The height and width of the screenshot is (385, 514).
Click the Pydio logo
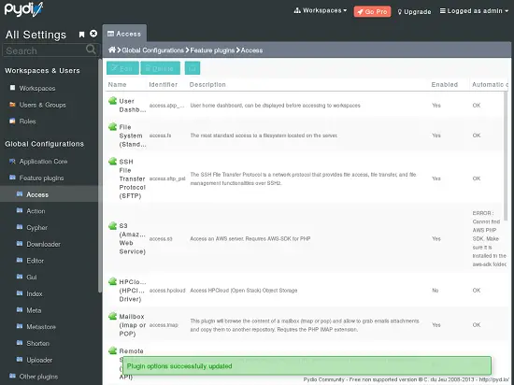coord(23,9)
